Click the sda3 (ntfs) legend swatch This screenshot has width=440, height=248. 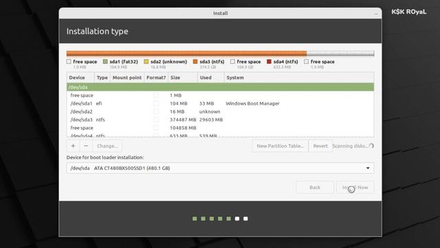tap(195, 61)
